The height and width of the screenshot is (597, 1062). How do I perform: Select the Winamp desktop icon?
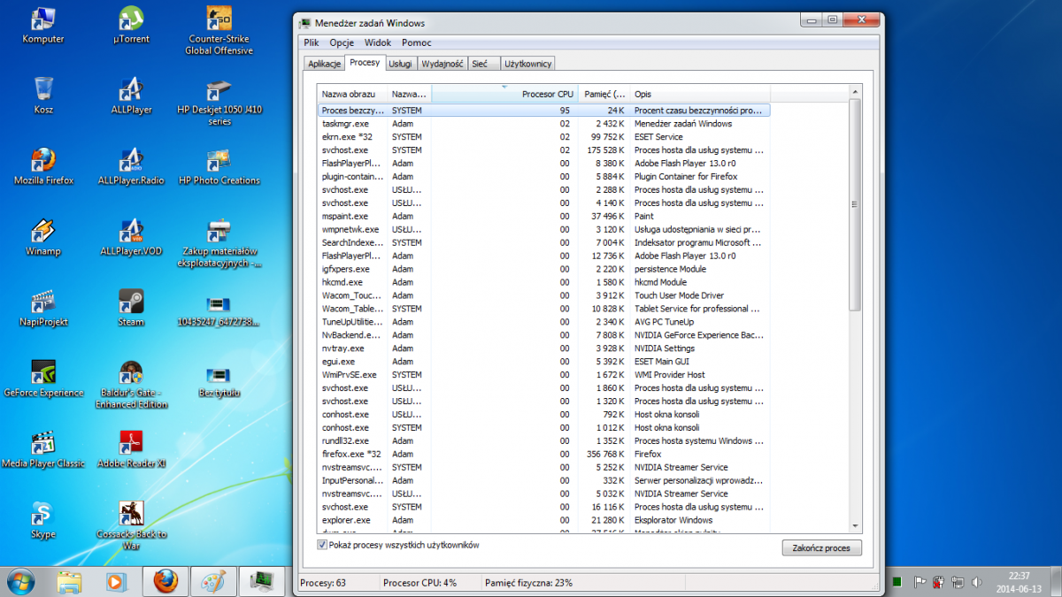coord(43,237)
